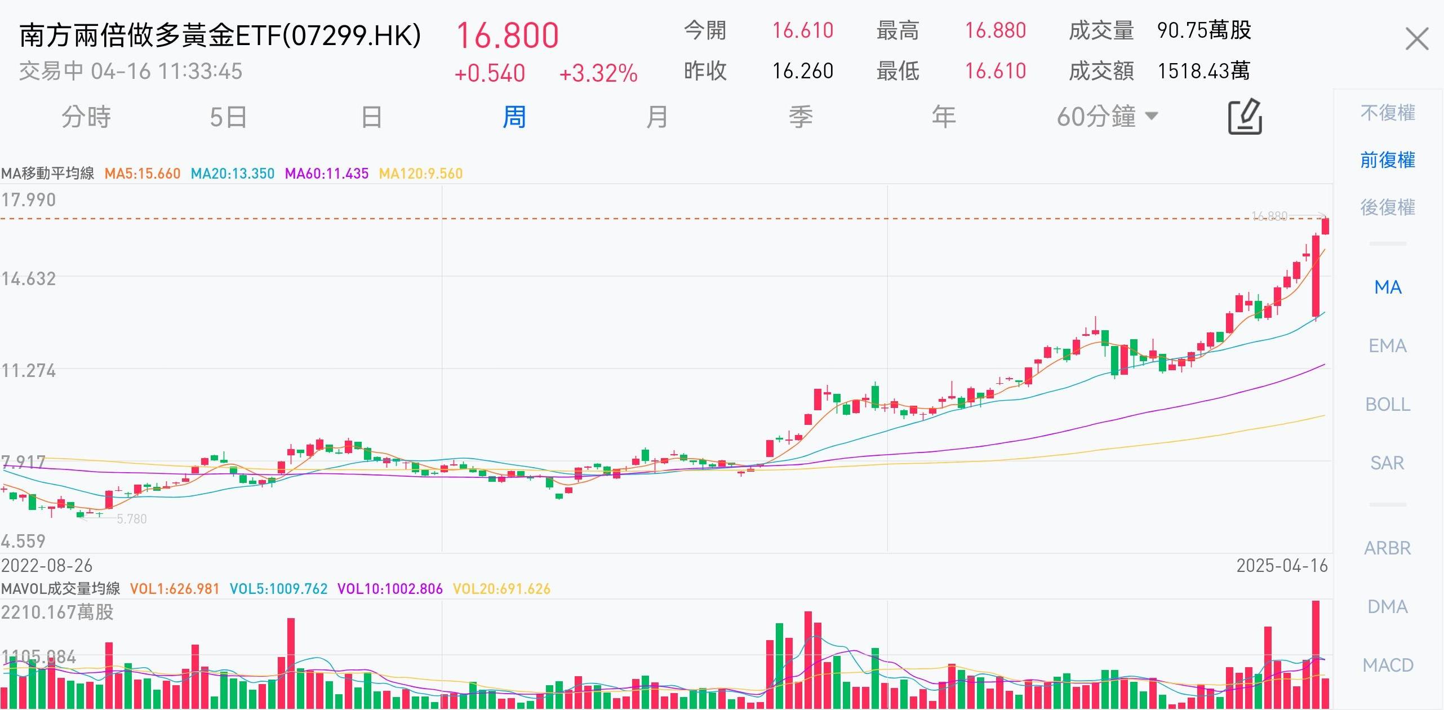
Task: Click the trading status 交易中 04-16 11:33:45
Action: (131, 72)
